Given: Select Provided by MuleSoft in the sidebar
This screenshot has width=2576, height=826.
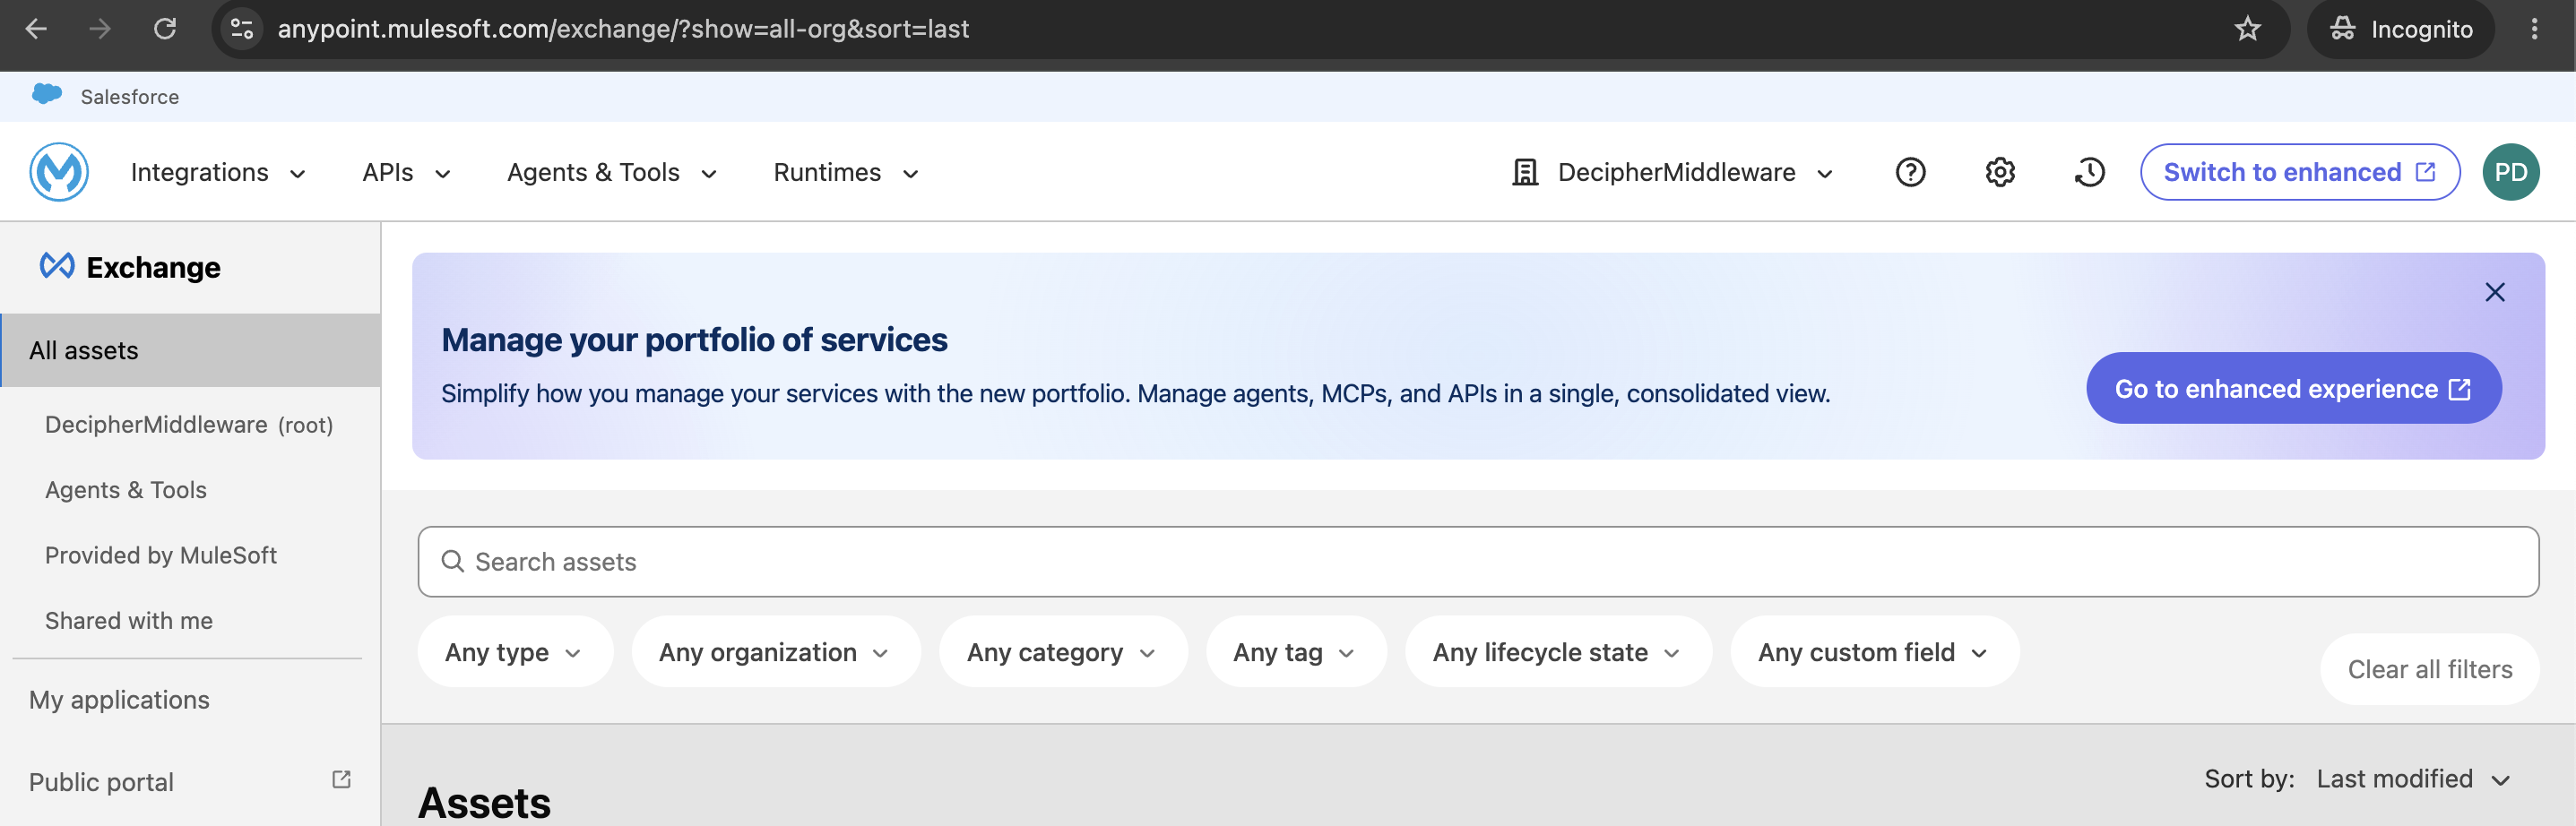Looking at the screenshot, I should point(161,555).
